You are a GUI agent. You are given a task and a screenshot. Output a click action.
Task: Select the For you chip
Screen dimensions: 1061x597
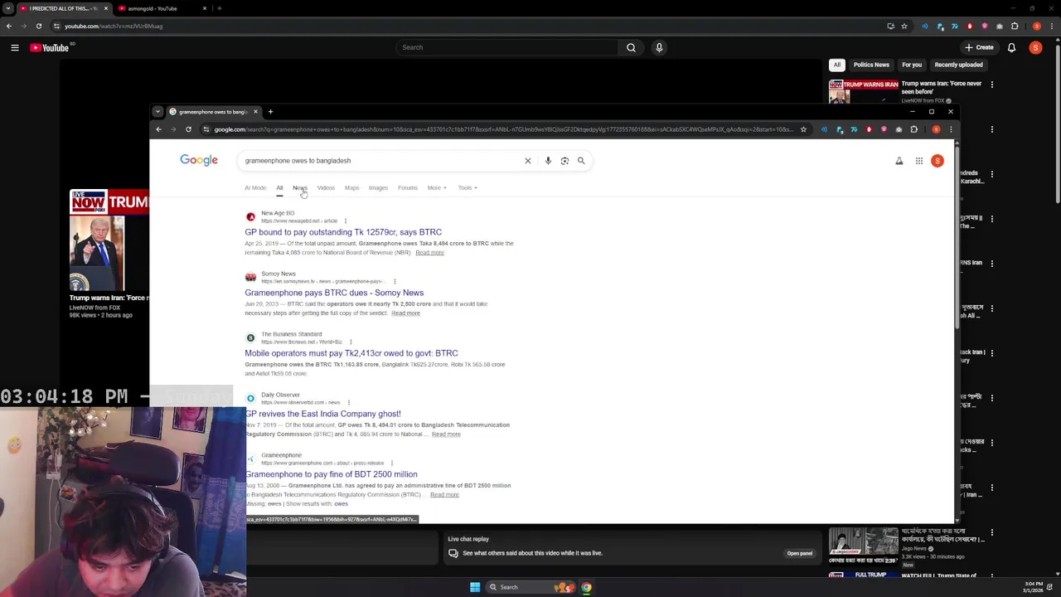912,65
